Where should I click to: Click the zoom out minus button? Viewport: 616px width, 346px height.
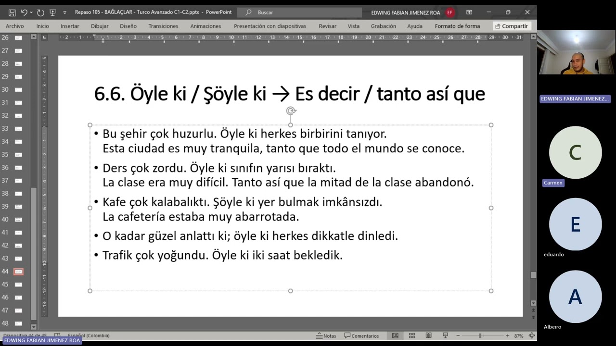point(458,335)
